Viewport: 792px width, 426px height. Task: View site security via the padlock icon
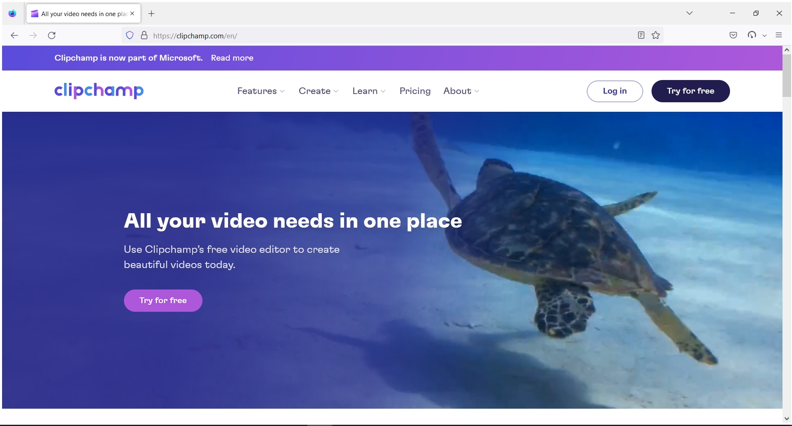[x=144, y=35]
